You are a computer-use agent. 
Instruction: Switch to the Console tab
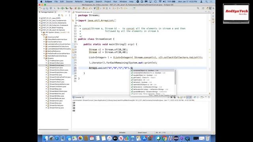[78, 97]
